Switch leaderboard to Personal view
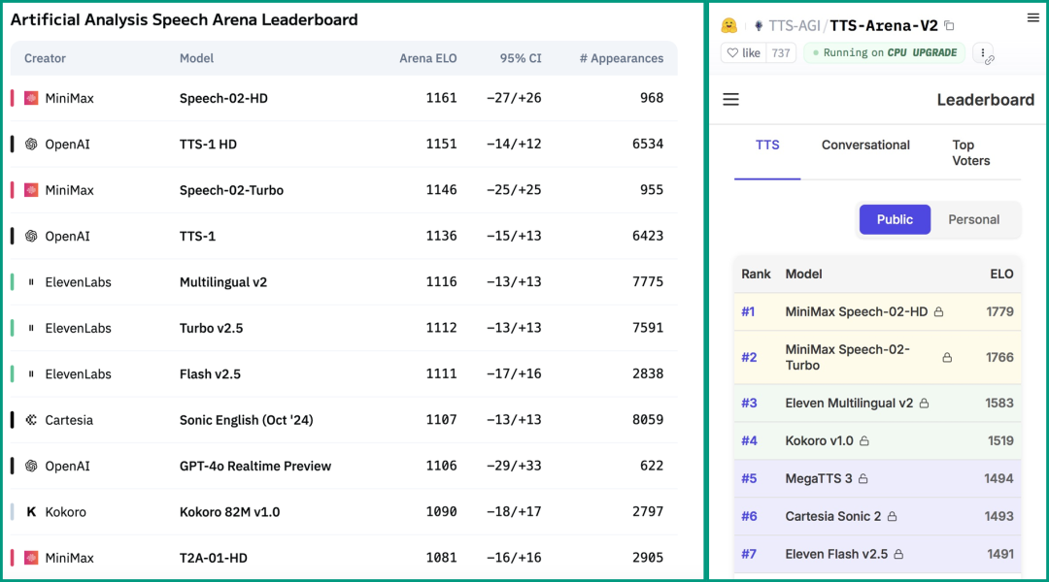1049x582 pixels. 973,220
